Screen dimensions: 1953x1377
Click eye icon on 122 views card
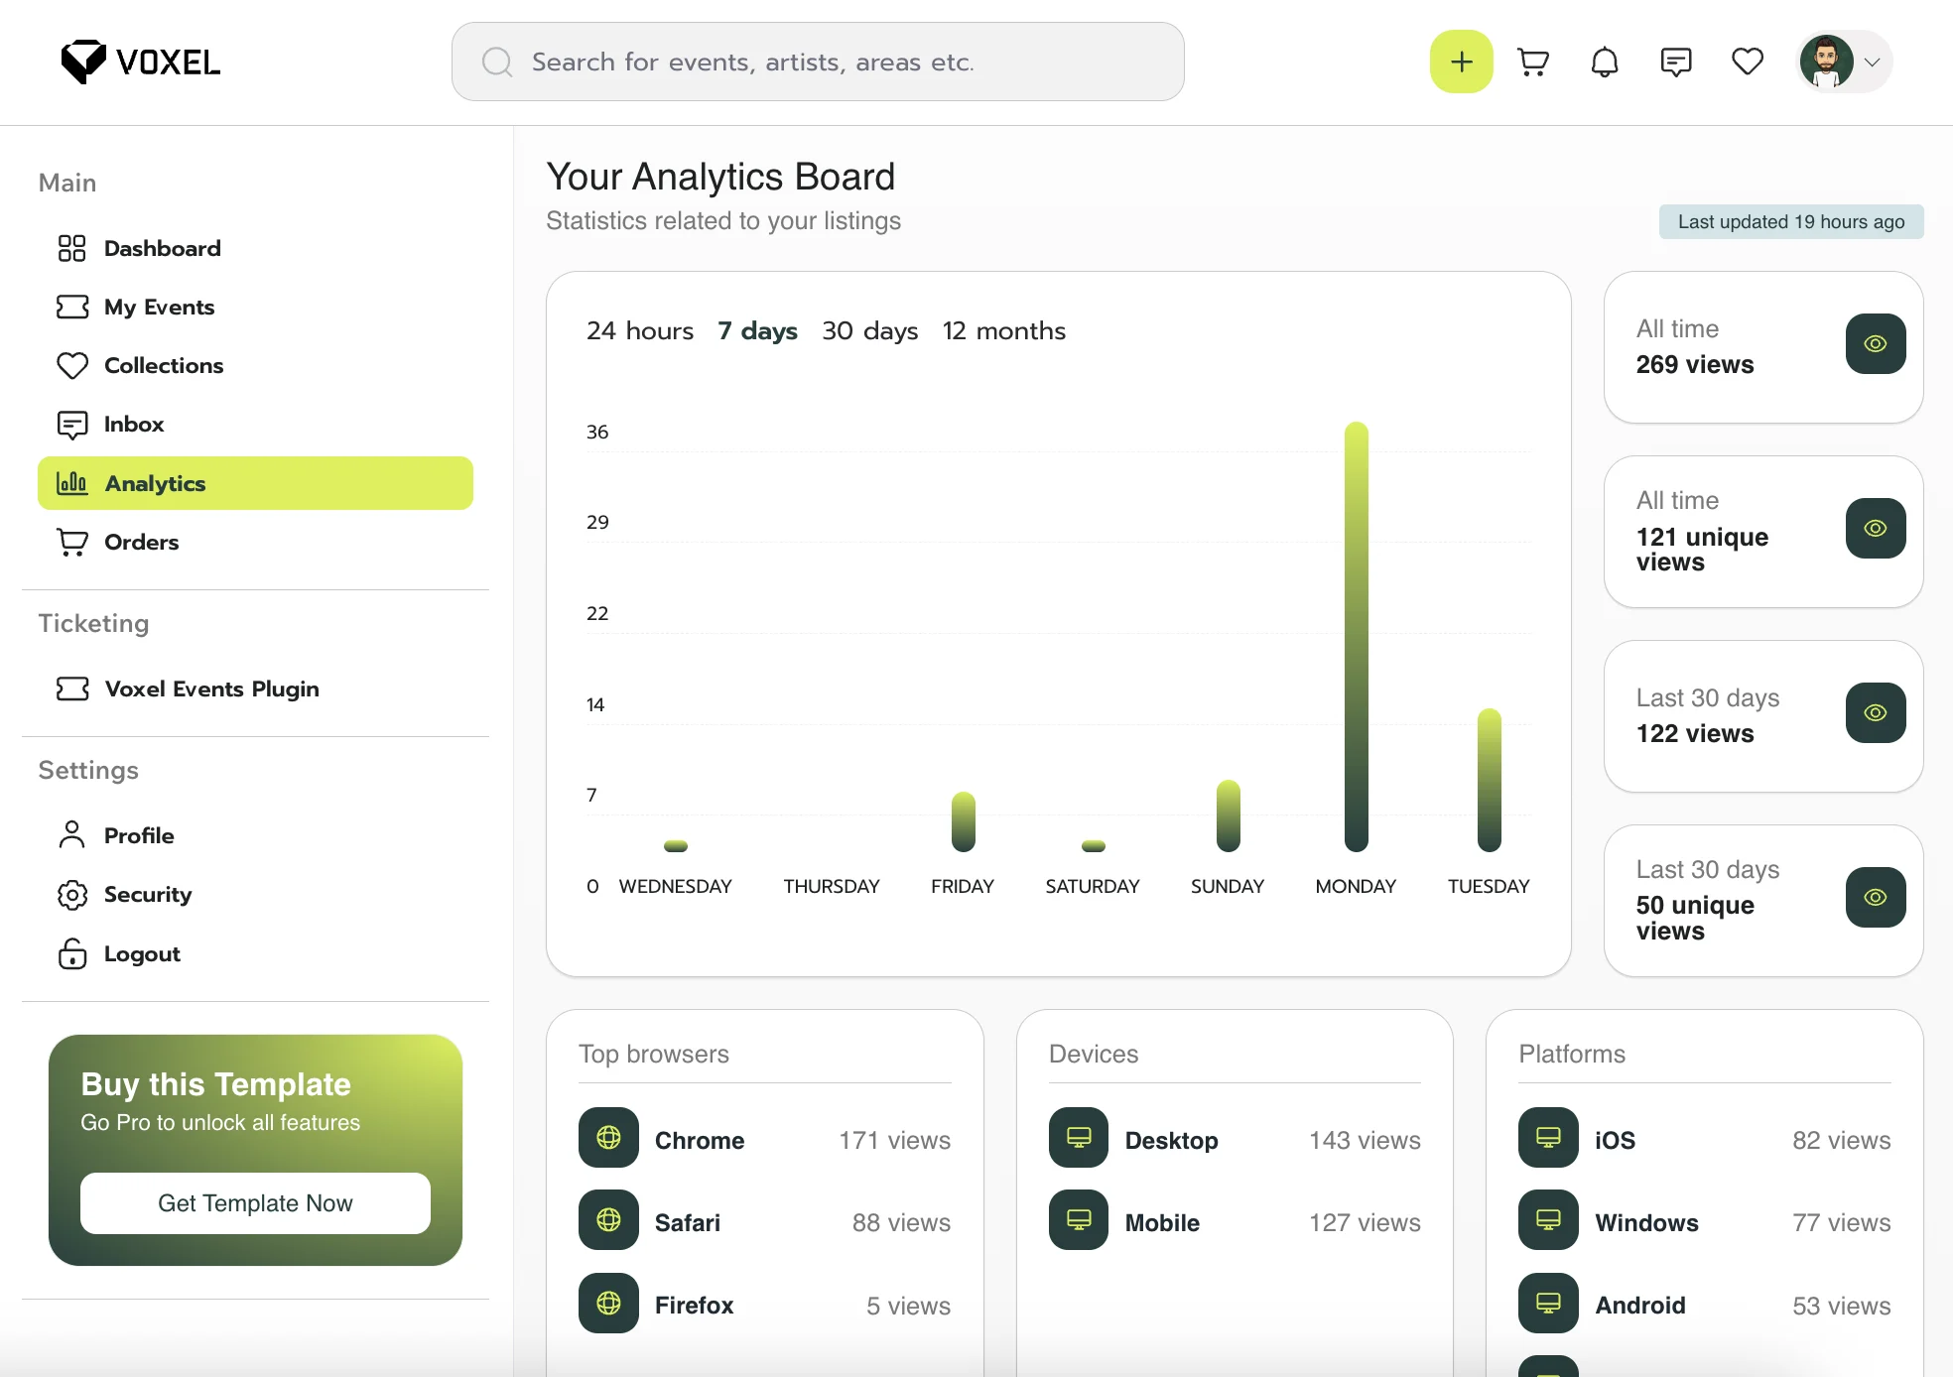click(x=1875, y=713)
